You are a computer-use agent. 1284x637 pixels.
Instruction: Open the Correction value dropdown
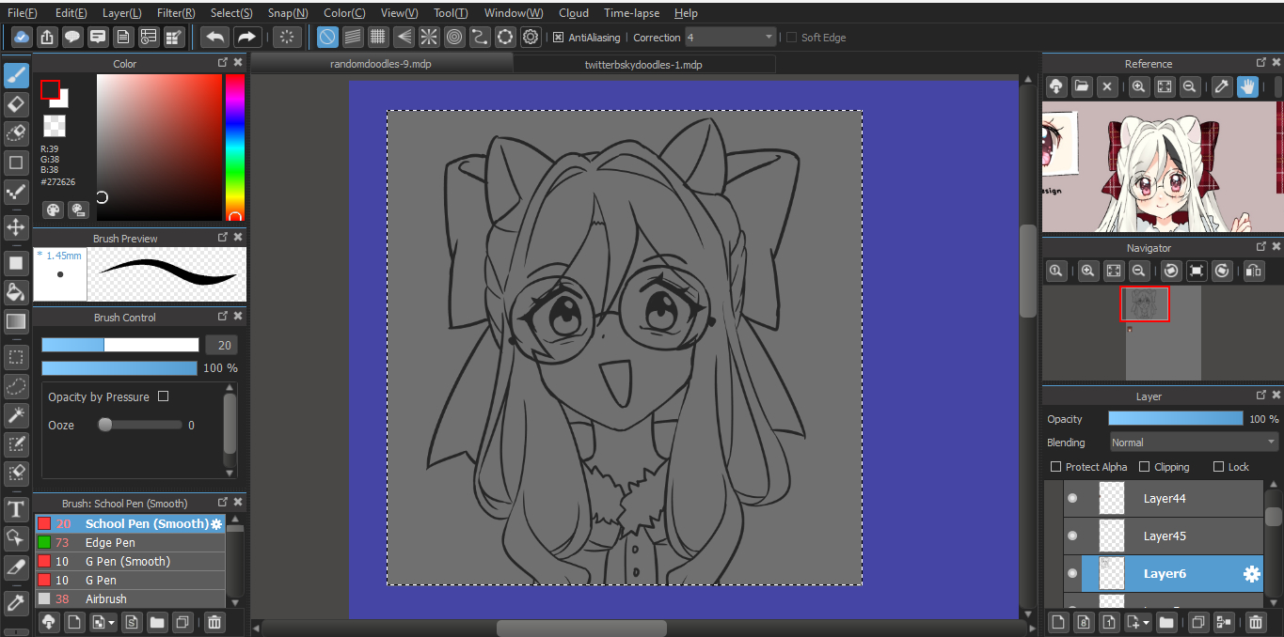tap(769, 38)
